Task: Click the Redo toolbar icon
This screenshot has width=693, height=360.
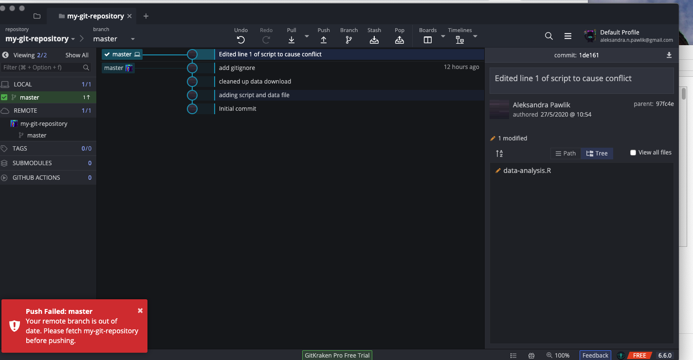Action: coord(266,40)
